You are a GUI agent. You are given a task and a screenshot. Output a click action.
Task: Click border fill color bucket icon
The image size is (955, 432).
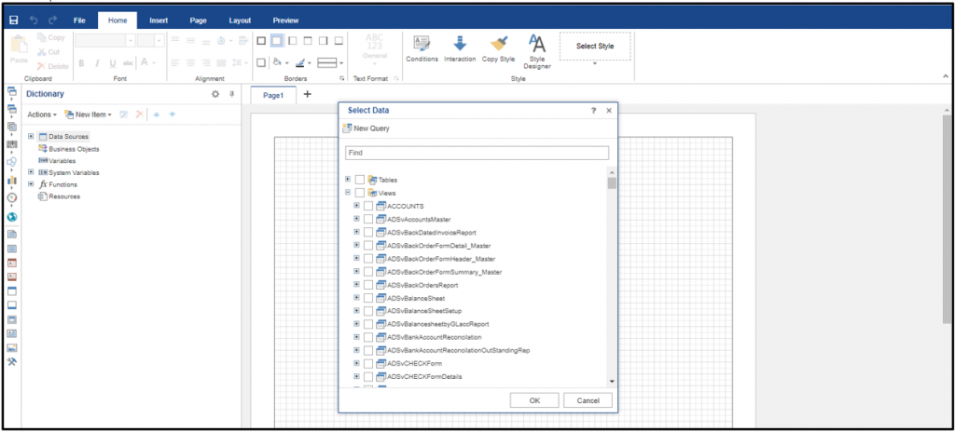pyautogui.click(x=277, y=62)
